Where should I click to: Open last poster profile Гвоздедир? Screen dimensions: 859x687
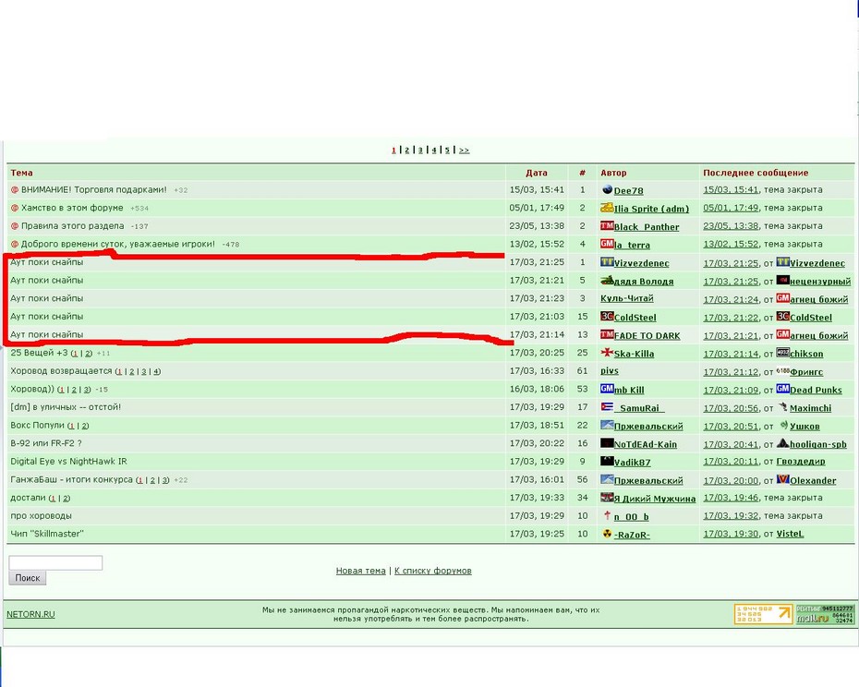tap(801, 462)
